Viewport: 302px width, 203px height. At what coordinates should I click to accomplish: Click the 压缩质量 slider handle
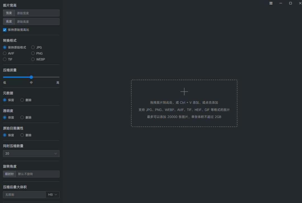[x=31, y=77]
